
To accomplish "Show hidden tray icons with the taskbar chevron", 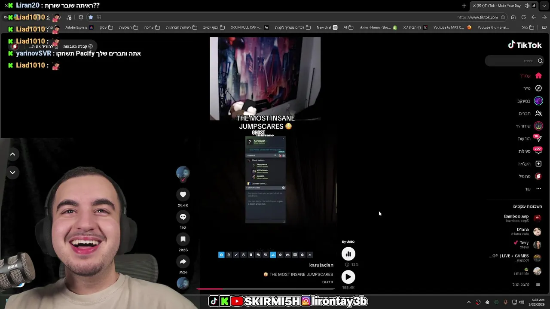I will tap(469, 302).
